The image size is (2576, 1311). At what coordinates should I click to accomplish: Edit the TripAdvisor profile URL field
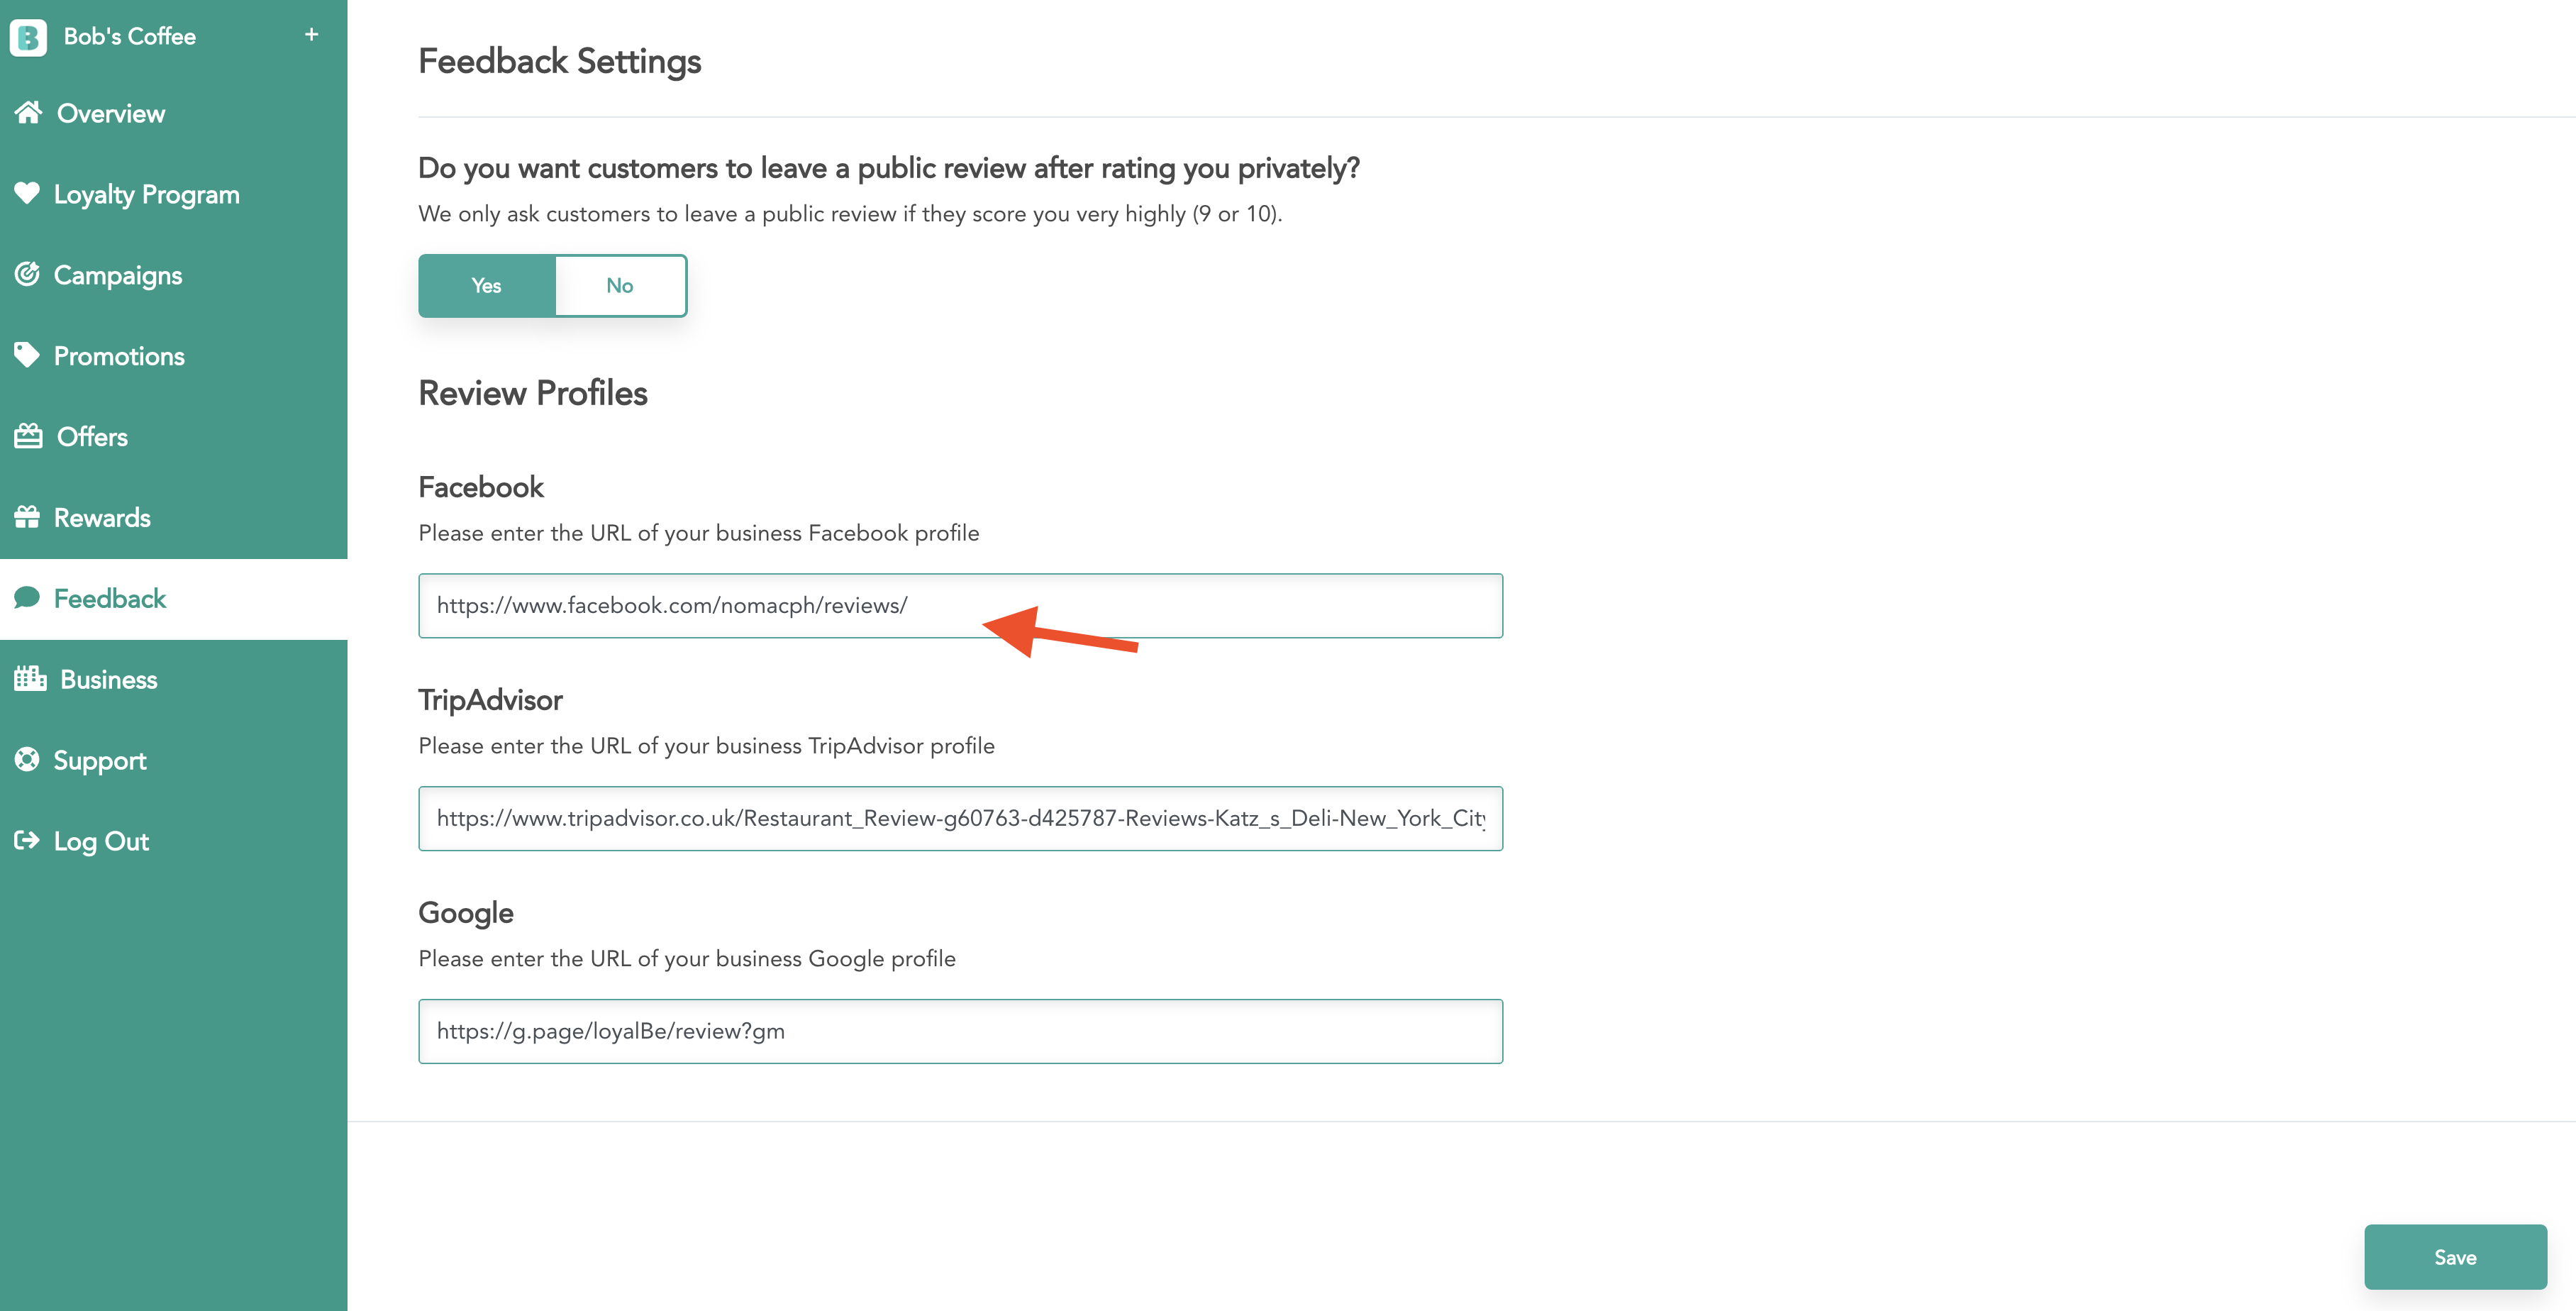point(960,819)
